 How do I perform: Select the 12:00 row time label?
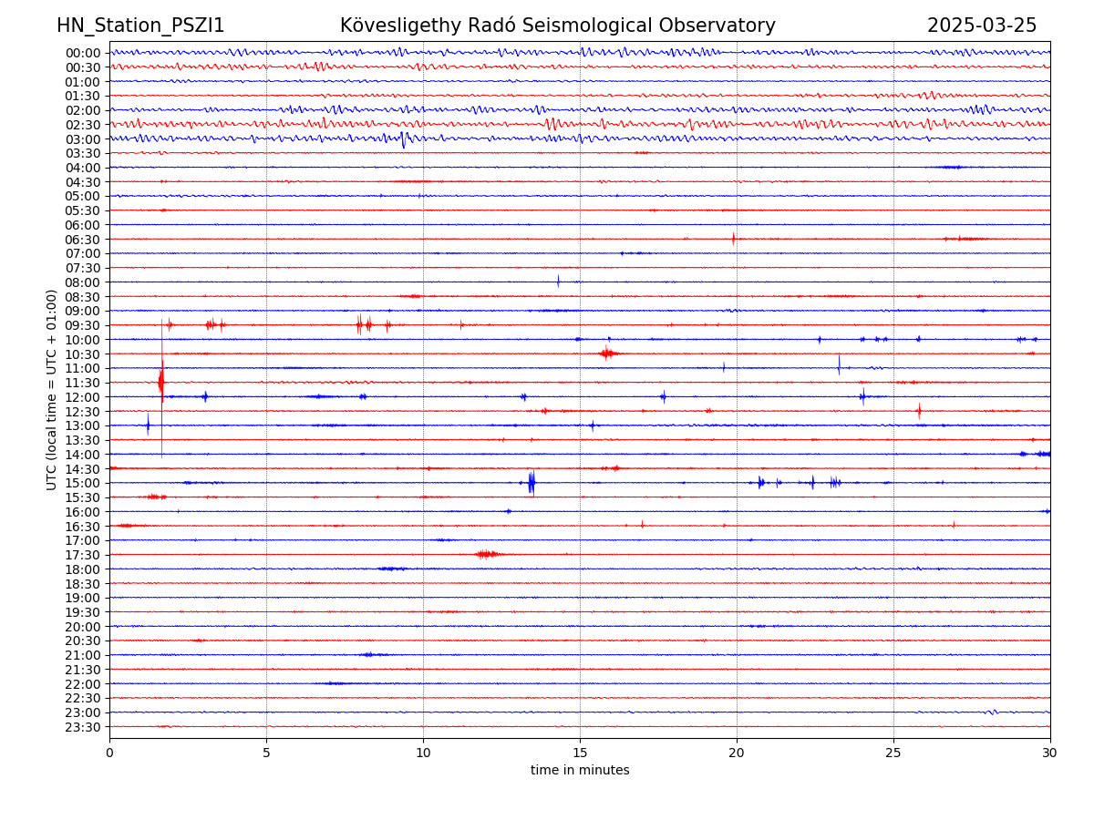tap(83, 397)
